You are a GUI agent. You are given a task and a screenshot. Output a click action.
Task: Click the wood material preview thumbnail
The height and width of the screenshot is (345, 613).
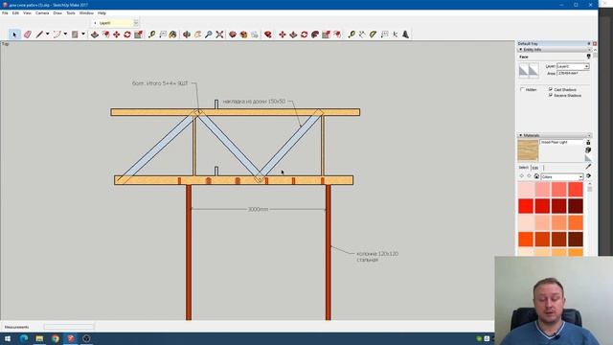click(x=528, y=150)
